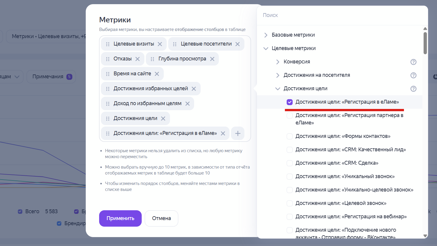437x246 pixels.
Task: Open help icon next to «Конверсия»
Action: tap(413, 62)
